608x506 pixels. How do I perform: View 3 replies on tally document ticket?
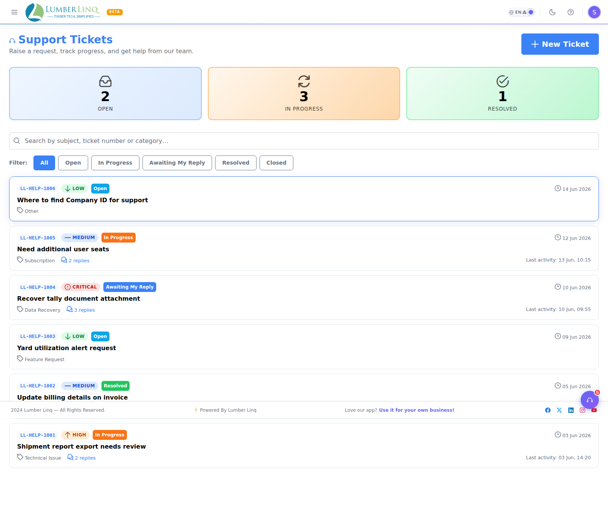click(x=81, y=310)
